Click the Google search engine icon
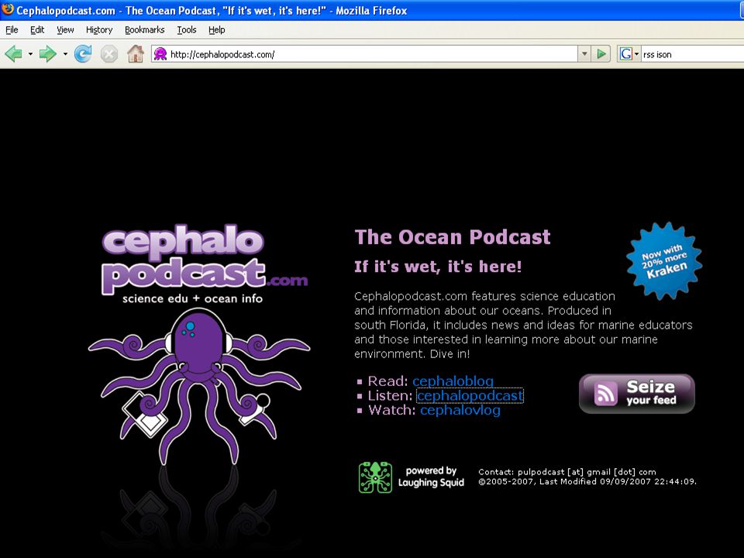Viewport: 744px width, 558px height. coord(626,54)
